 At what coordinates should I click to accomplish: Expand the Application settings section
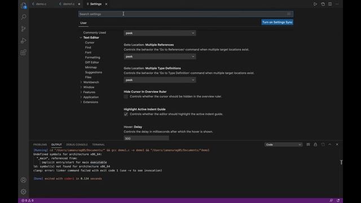click(x=81, y=97)
